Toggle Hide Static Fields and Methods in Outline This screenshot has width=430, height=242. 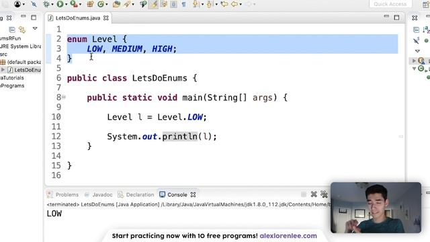coord(417,40)
